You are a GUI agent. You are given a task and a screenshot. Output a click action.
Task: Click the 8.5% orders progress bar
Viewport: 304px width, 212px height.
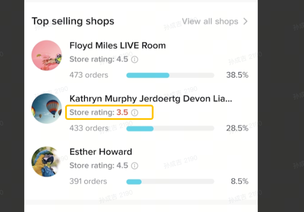point(170,182)
